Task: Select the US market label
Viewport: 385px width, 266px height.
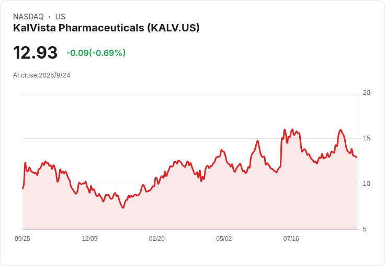Action: [x=60, y=17]
